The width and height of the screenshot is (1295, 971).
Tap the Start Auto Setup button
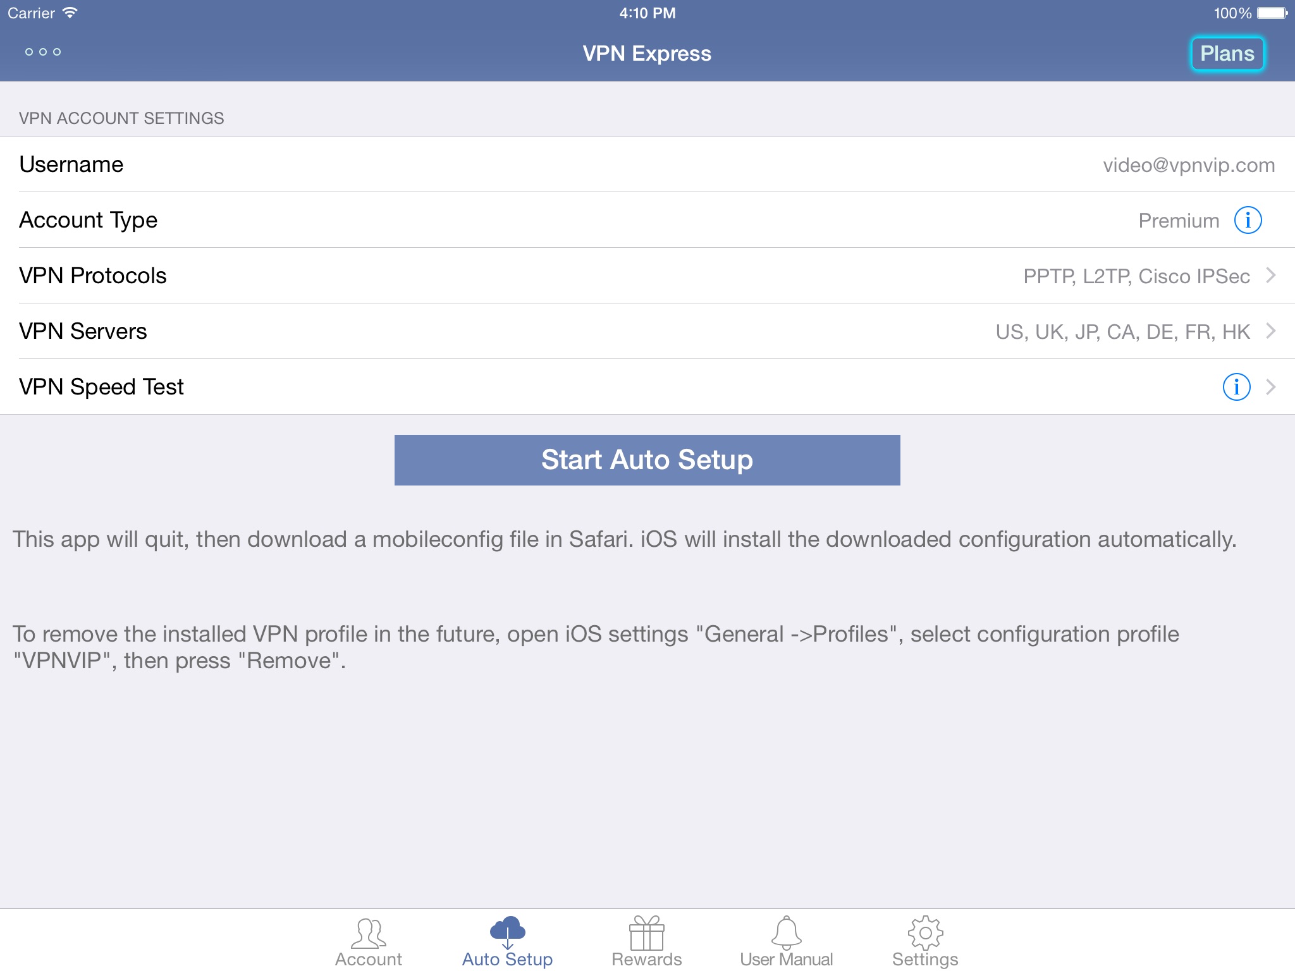[647, 460]
